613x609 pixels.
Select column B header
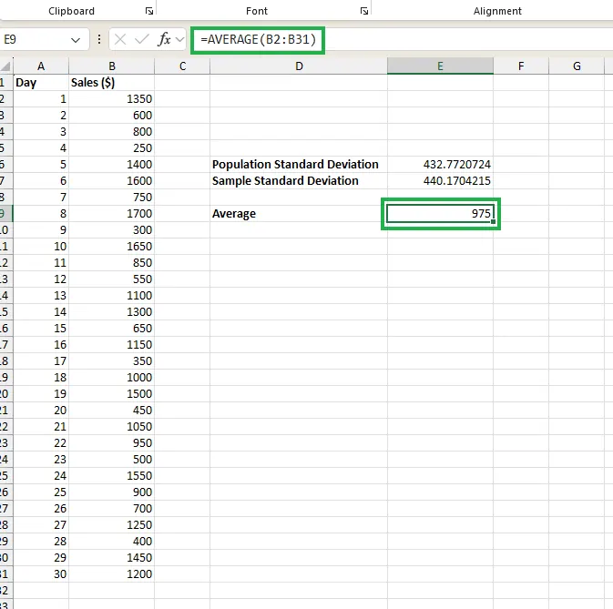(x=112, y=66)
